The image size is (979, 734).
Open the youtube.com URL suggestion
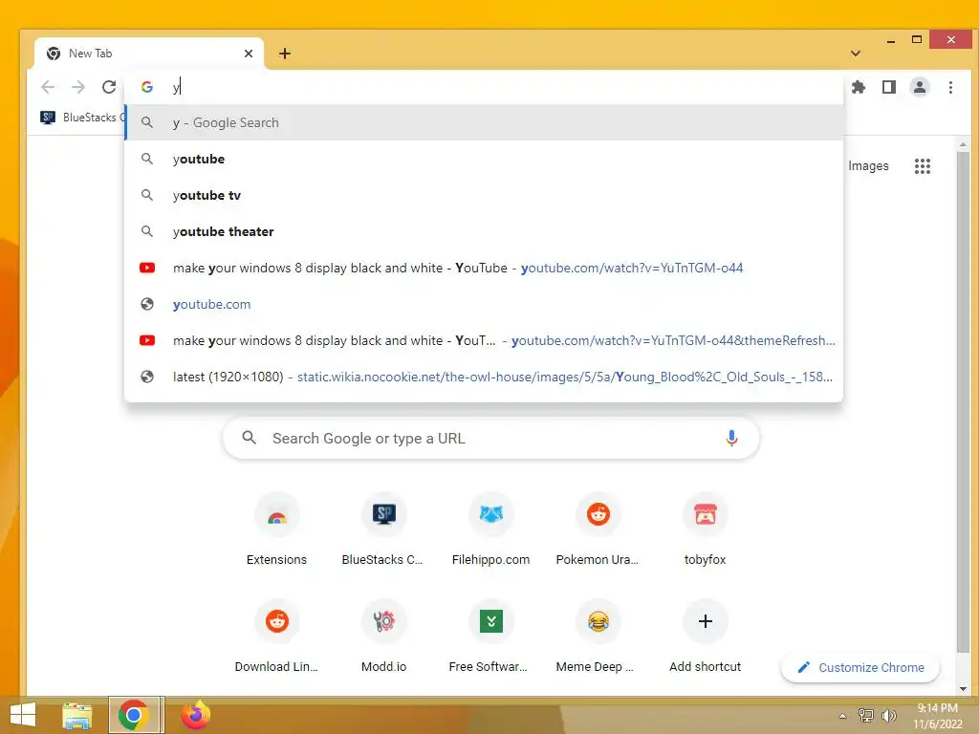(x=484, y=304)
